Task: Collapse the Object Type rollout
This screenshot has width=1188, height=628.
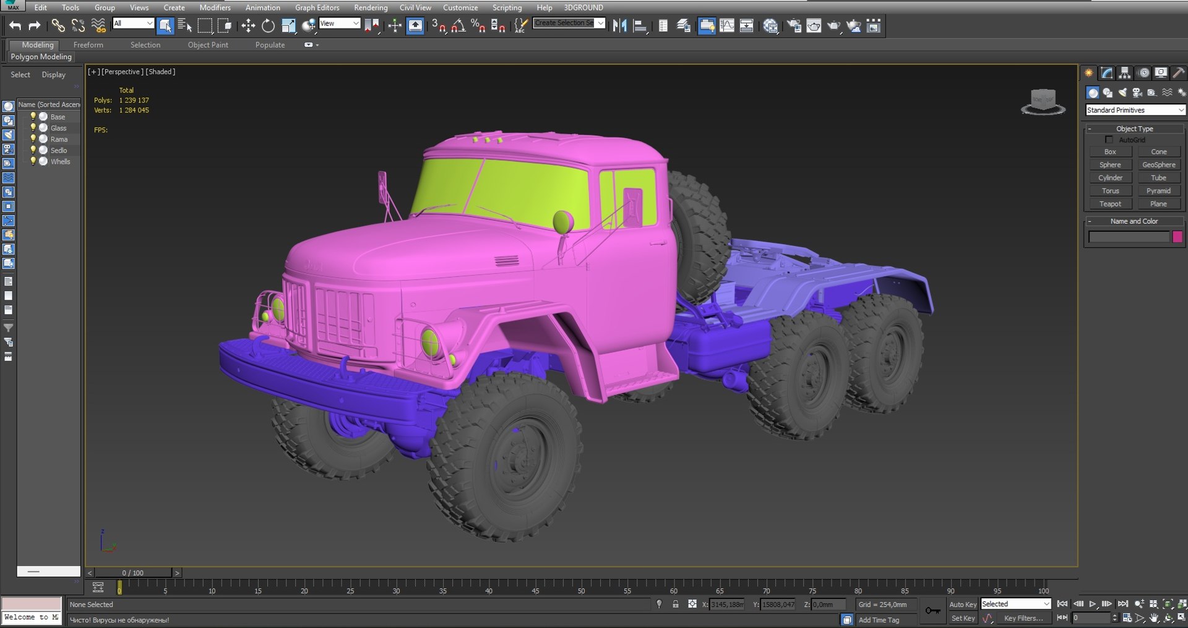Action: (x=1135, y=129)
